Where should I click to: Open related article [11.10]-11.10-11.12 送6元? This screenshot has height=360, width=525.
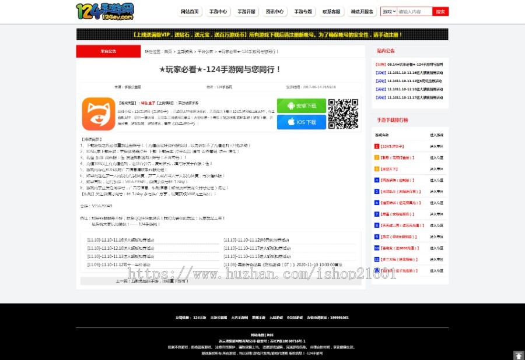tap(256, 240)
